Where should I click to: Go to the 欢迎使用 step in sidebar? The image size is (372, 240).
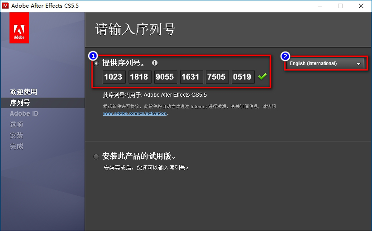point(24,92)
